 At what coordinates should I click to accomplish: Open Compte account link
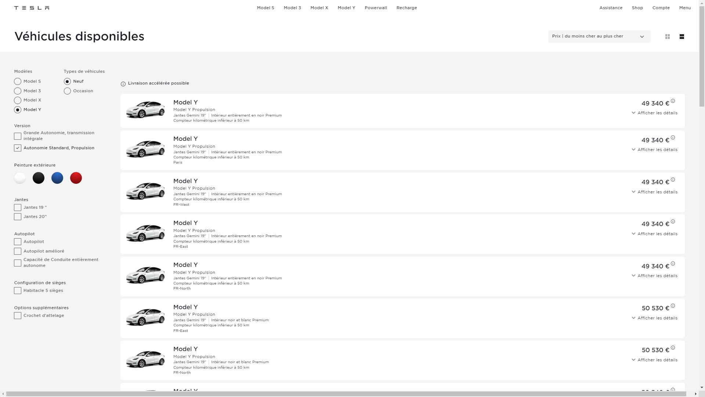[661, 8]
